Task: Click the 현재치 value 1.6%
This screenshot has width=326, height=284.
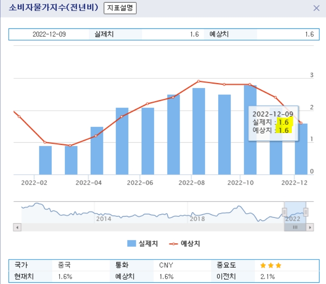Action: click(65, 277)
